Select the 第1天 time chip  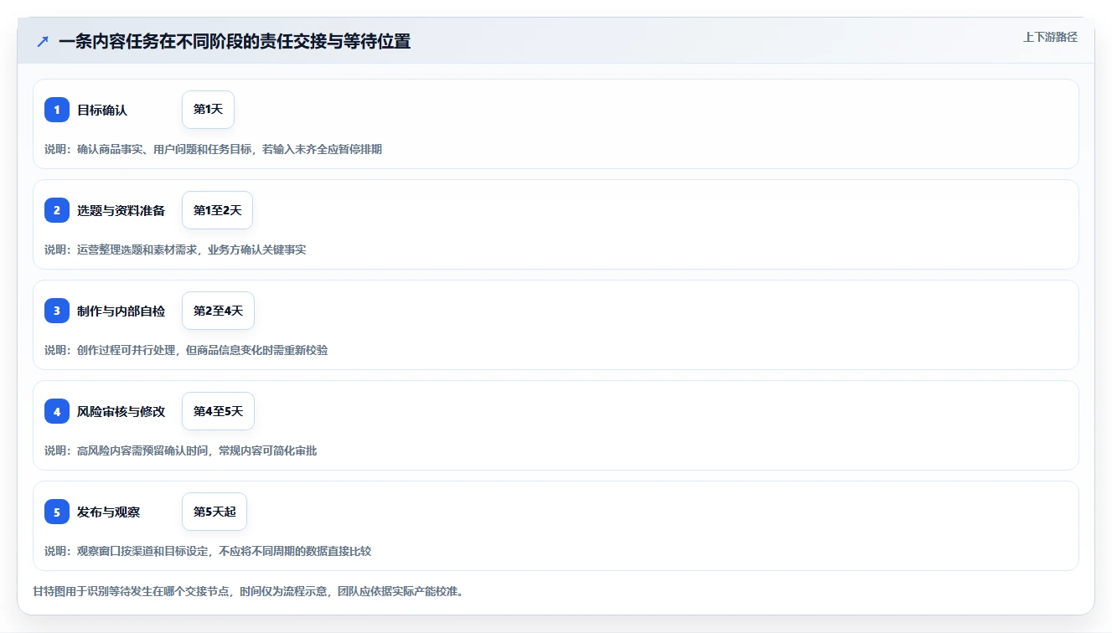[x=208, y=110]
